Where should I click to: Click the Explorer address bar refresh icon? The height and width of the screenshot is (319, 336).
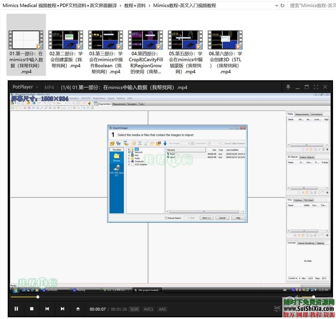click(282, 5)
